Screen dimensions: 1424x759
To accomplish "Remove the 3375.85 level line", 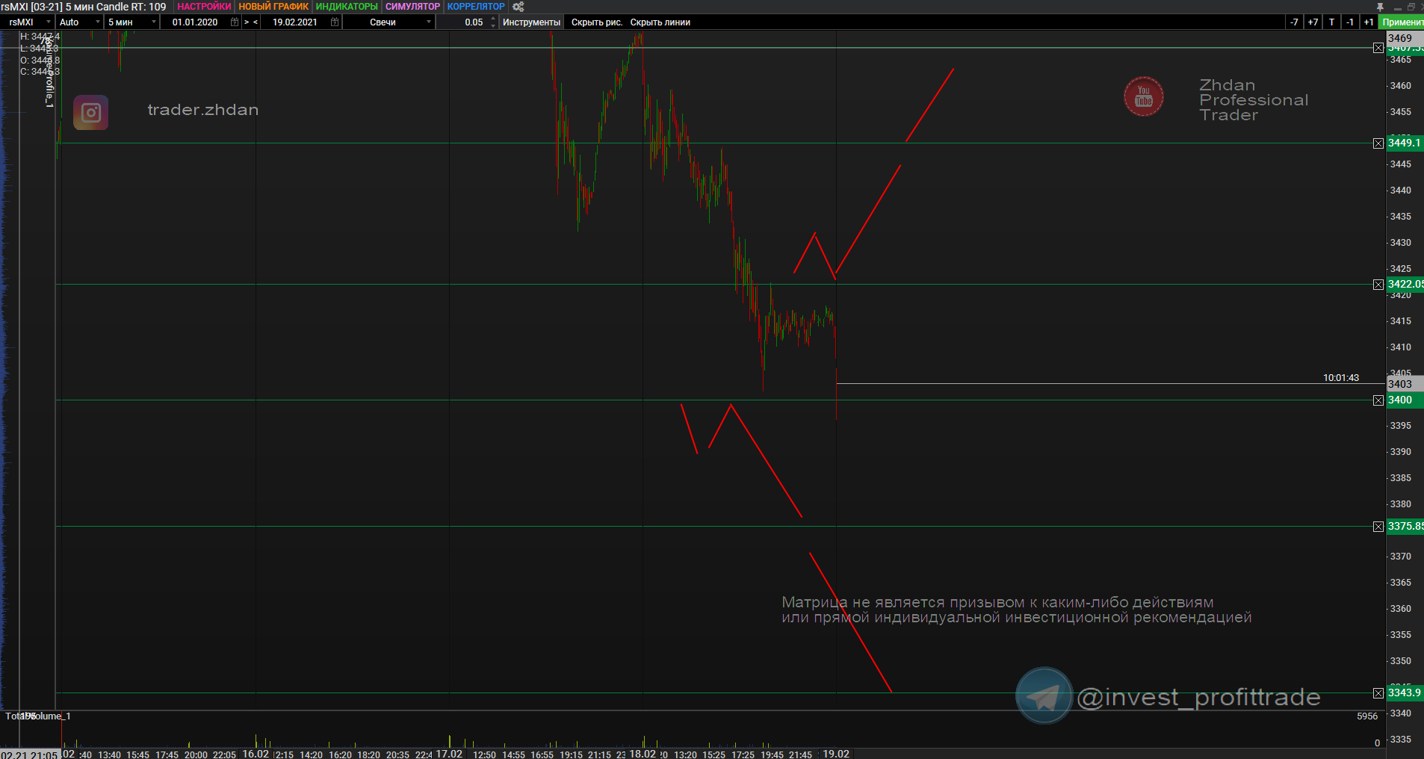I will point(1378,527).
